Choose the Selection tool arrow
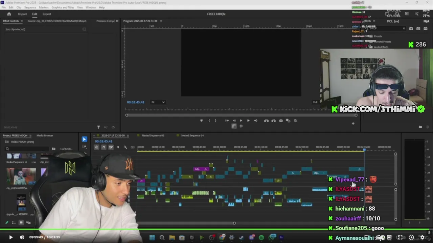433x243 pixels. point(84,139)
